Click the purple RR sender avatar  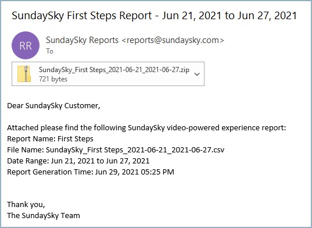26,45
